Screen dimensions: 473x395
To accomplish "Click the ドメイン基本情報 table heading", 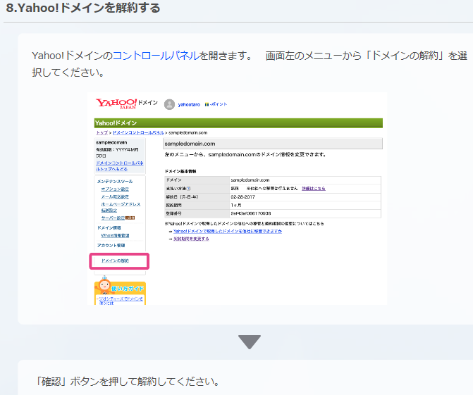I will tap(180, 171).
